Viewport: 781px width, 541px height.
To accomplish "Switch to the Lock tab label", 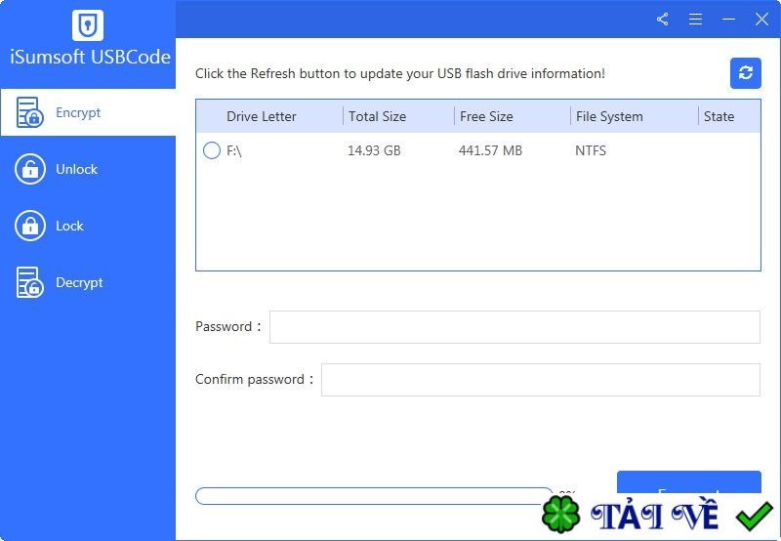I will (69, 226).
